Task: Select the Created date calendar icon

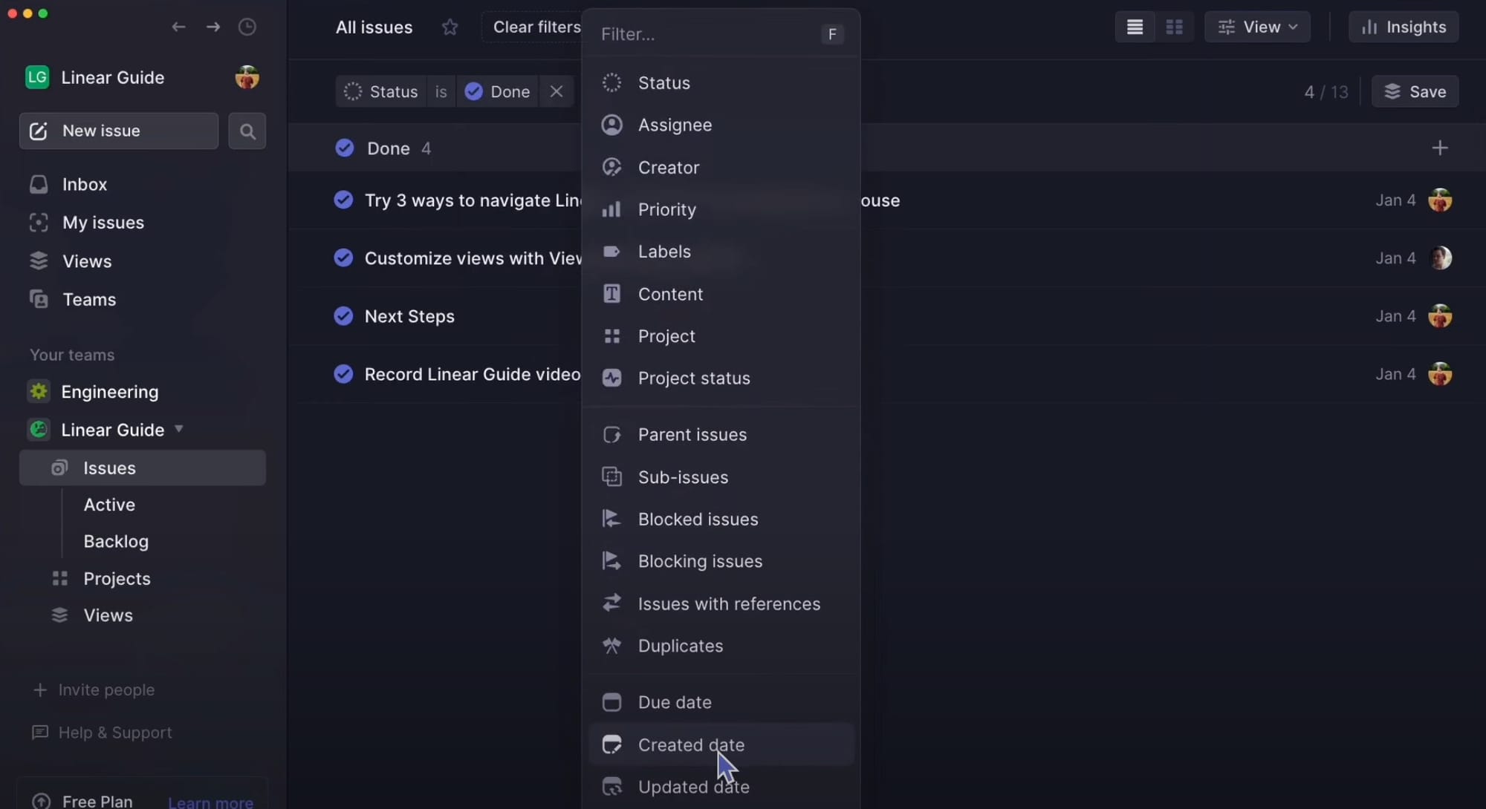Action: 611,744
